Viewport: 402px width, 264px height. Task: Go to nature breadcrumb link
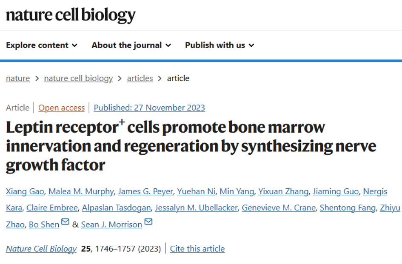coord(18,78)
